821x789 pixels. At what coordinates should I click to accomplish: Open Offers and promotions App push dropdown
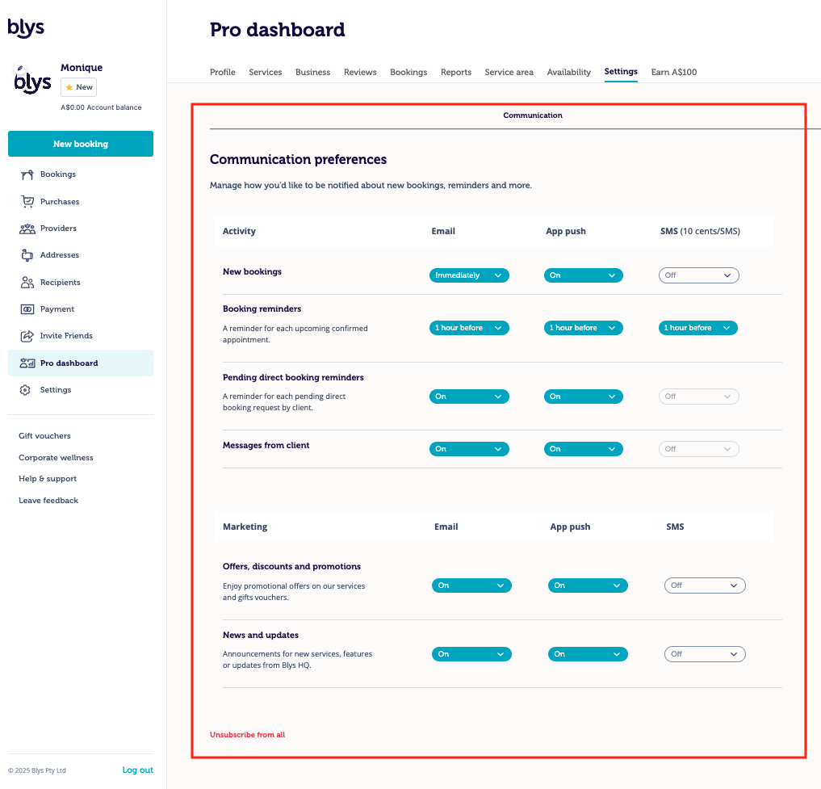pyautogui.click(x=588, y=585)
